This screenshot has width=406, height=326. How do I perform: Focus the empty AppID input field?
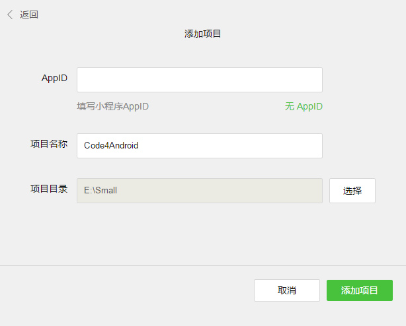(x=199, y=80)
